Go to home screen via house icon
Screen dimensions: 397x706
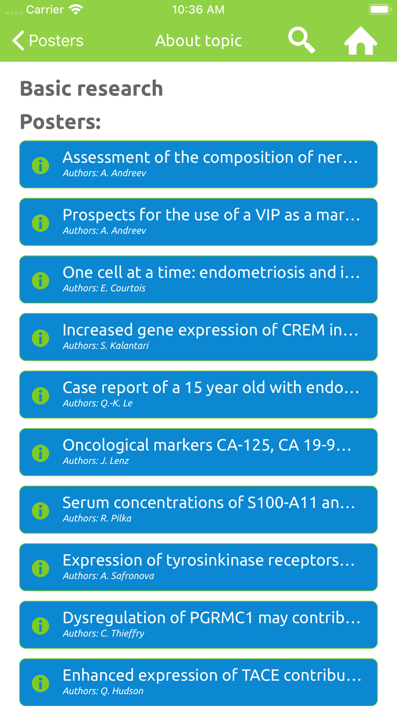coord(360,41)
